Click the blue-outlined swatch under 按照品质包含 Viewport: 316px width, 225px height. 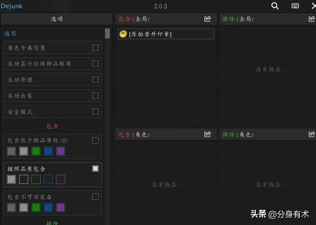[48, 179]
